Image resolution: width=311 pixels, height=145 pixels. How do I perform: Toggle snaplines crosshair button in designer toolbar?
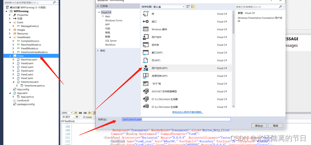(90, 113)
